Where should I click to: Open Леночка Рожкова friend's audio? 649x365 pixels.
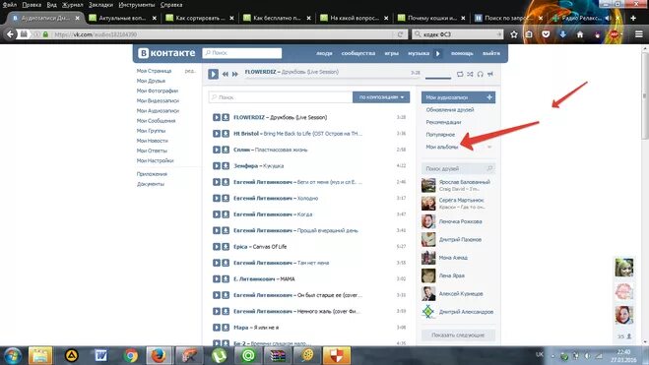click(x=460, y=221)
